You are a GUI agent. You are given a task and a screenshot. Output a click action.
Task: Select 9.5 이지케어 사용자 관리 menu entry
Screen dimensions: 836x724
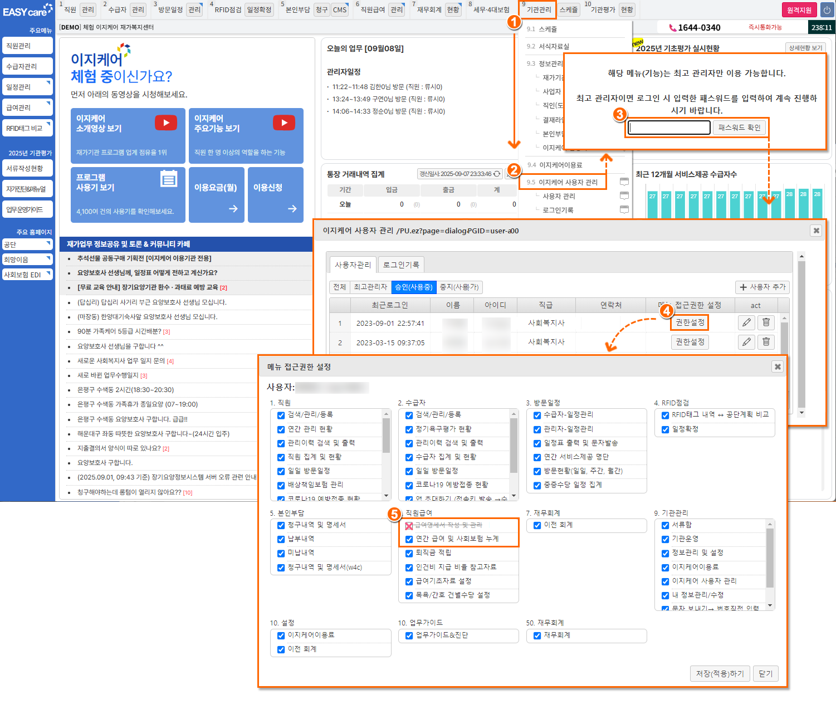tap(563, 182)
